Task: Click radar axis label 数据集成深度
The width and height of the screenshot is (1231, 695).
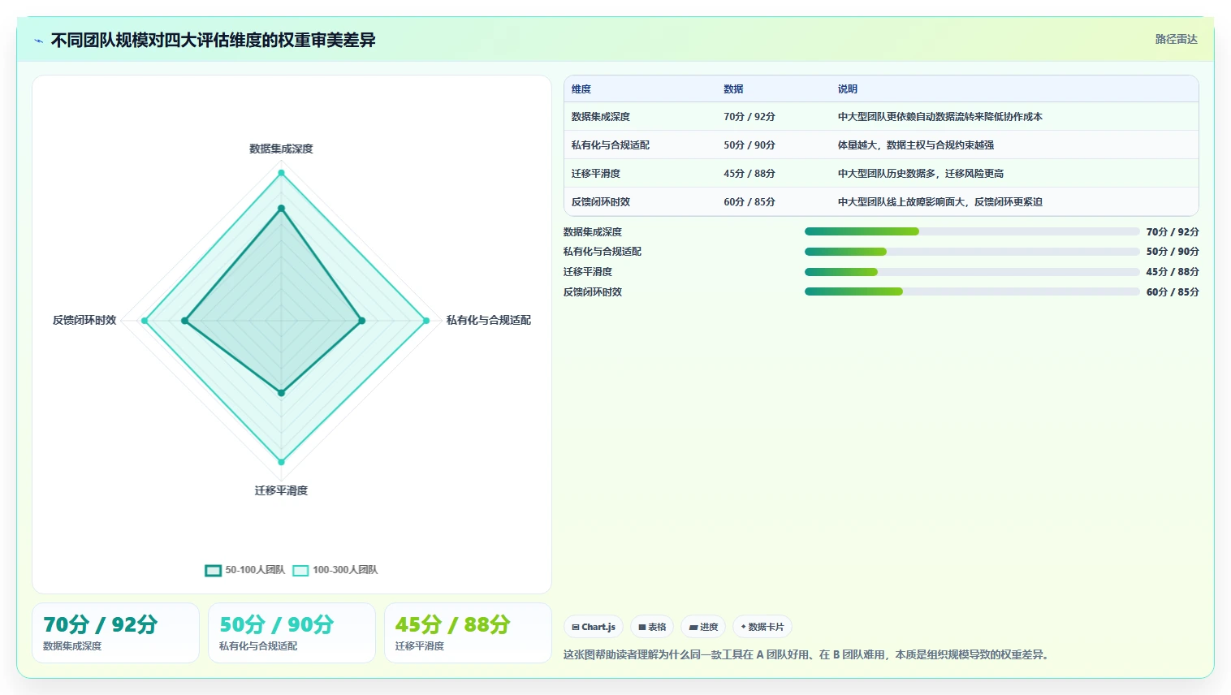Action: (281, 149)
